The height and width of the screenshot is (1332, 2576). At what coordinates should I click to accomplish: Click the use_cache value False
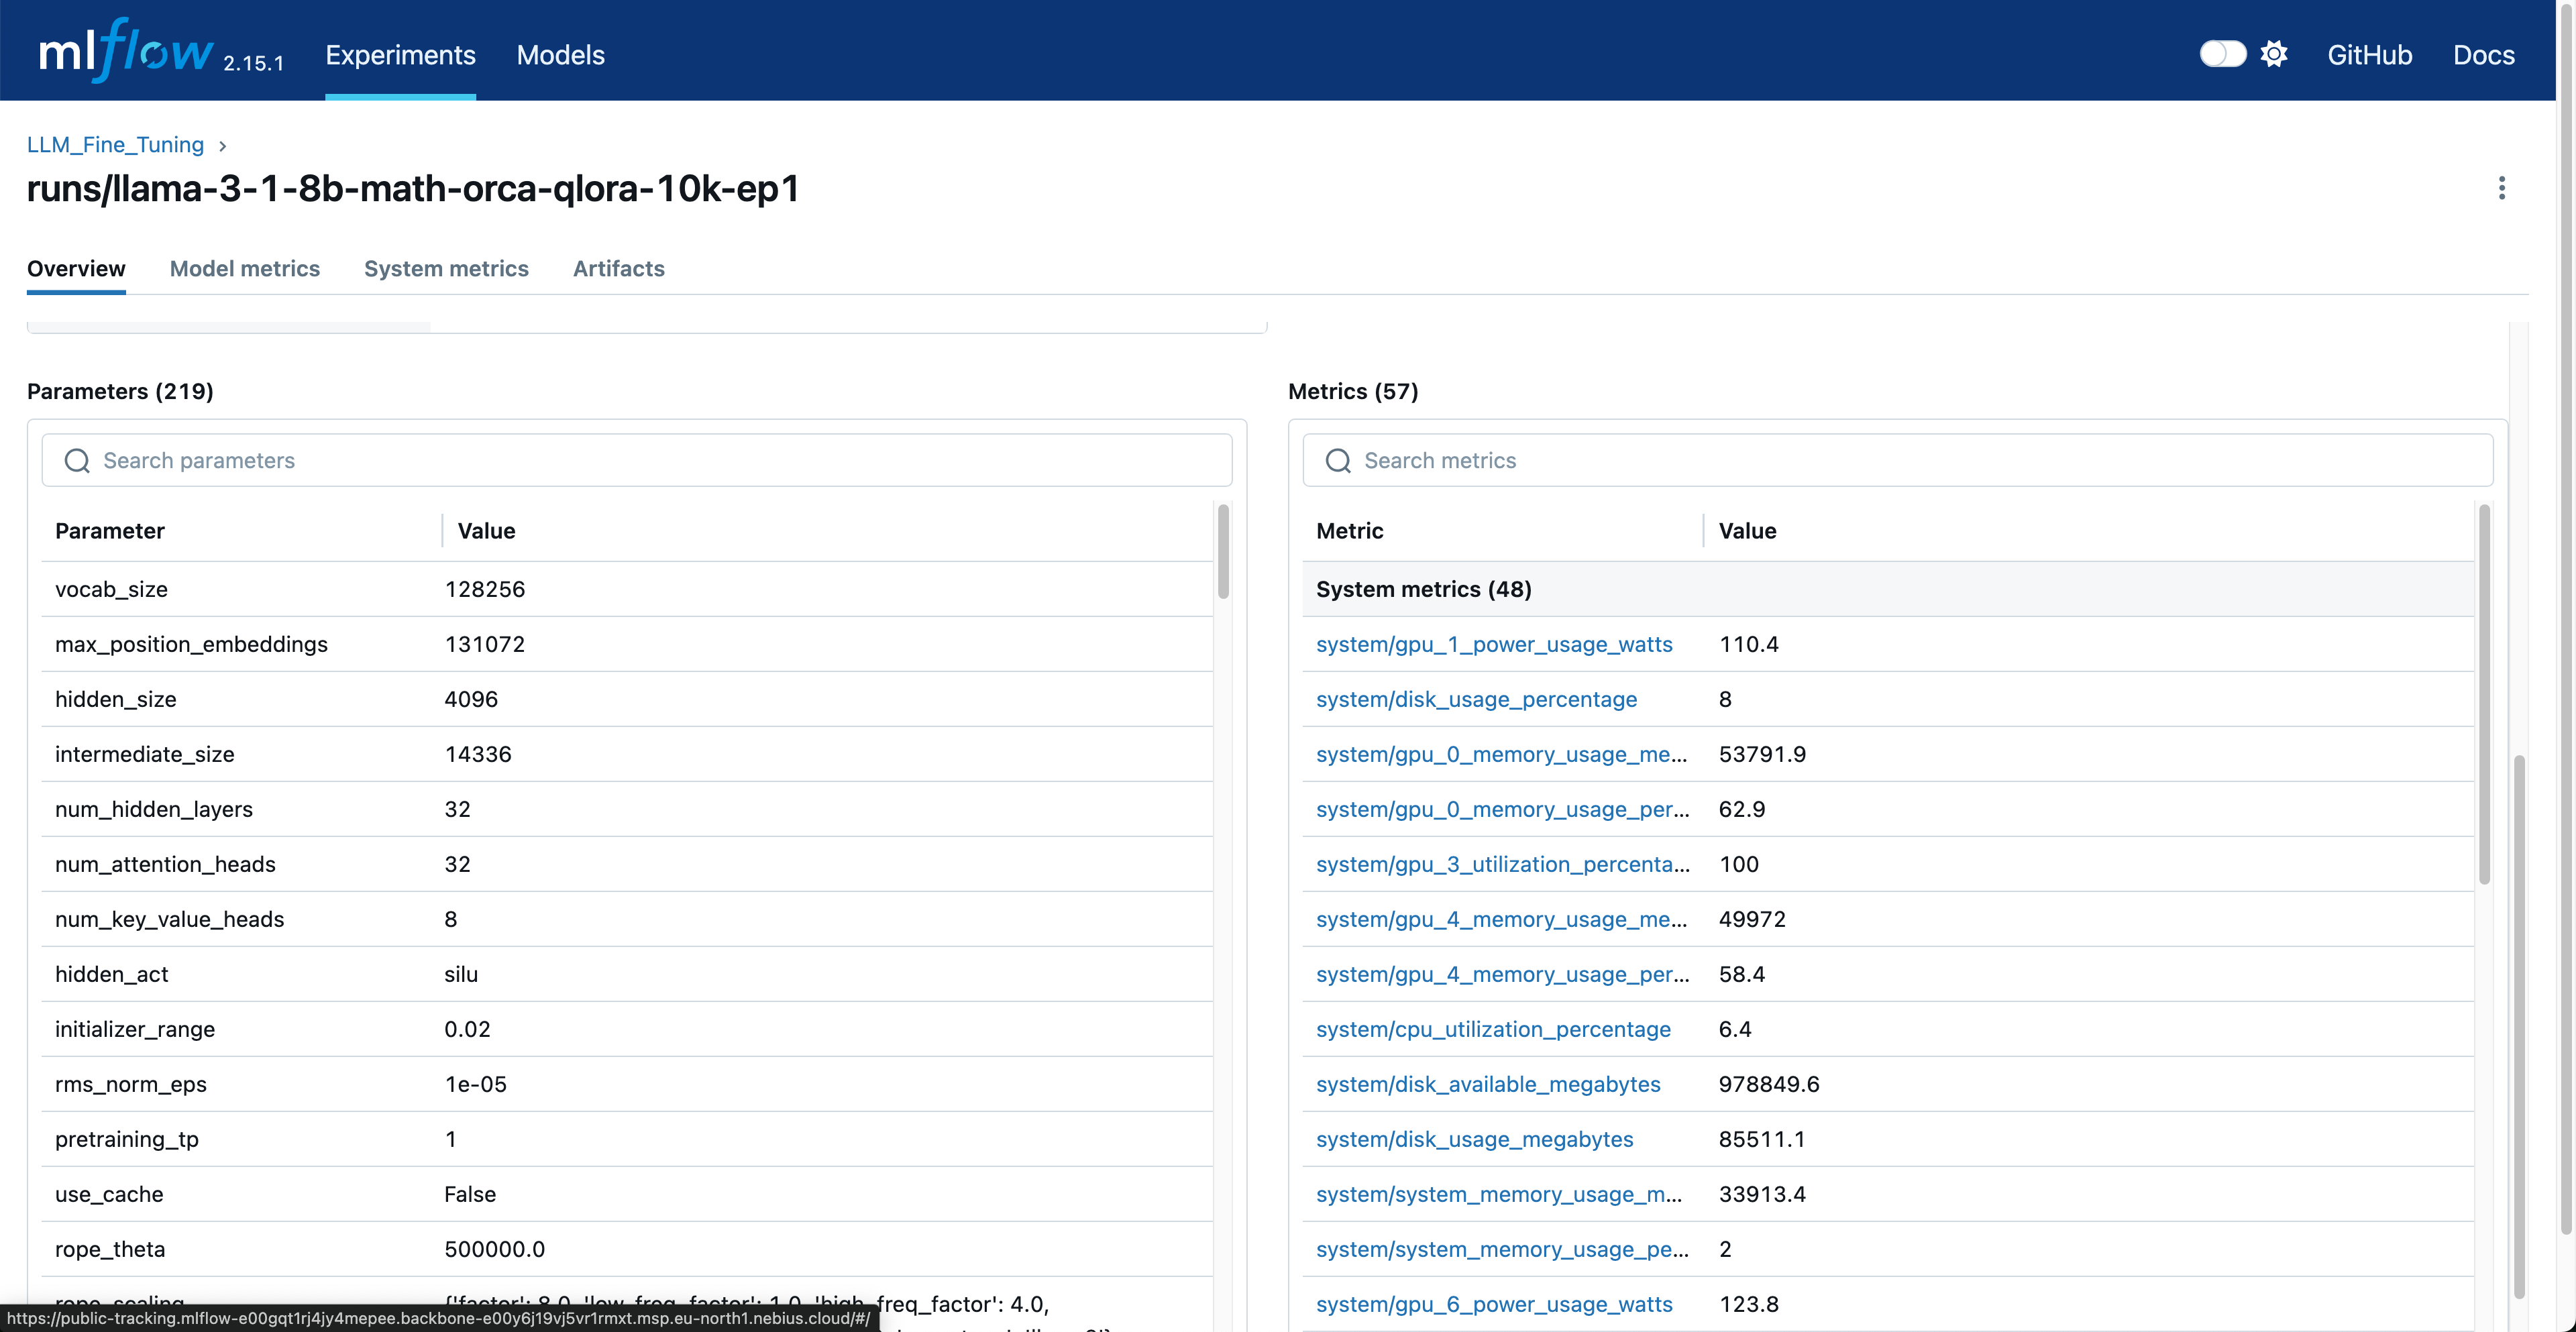pyautogui.click(x=470, y=1194)
